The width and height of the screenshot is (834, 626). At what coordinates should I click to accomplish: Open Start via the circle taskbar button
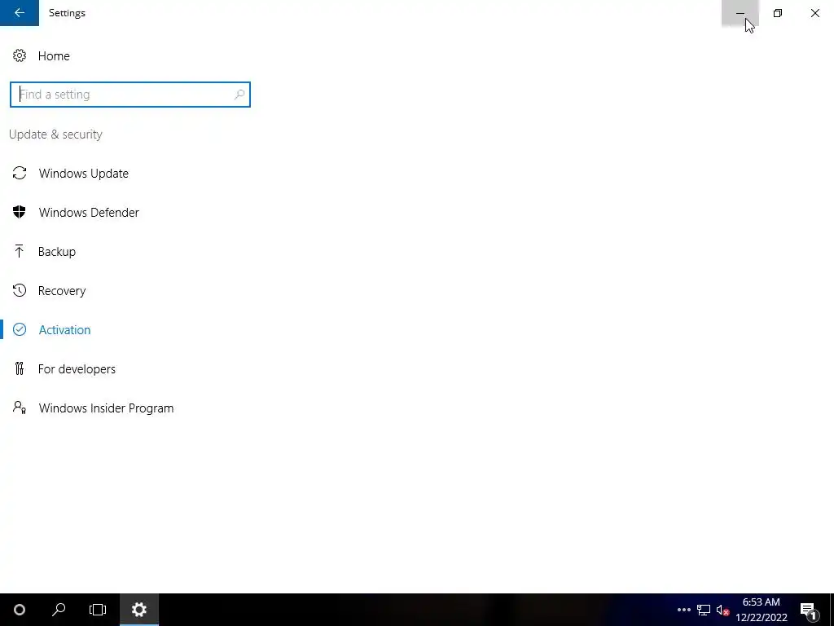point(20,610)
